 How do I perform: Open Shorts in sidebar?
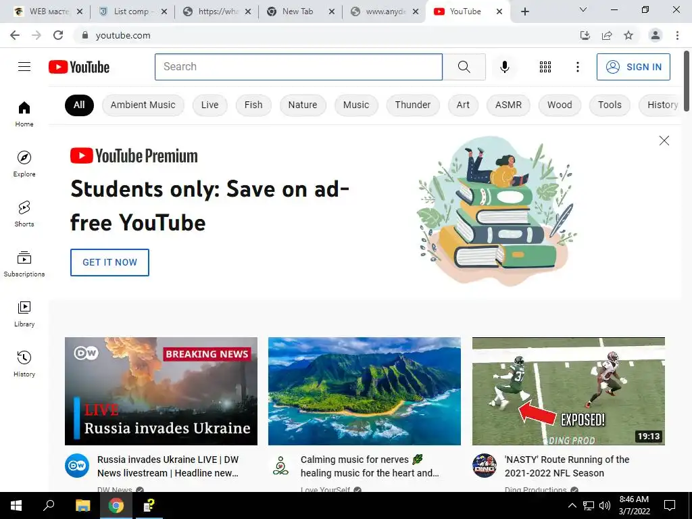pos(24,214)
